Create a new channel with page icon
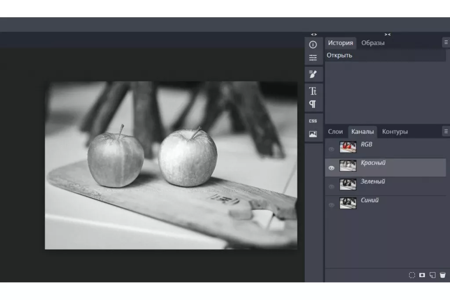The width and height of the screenshot is (450, 300). tap(432, 275)
